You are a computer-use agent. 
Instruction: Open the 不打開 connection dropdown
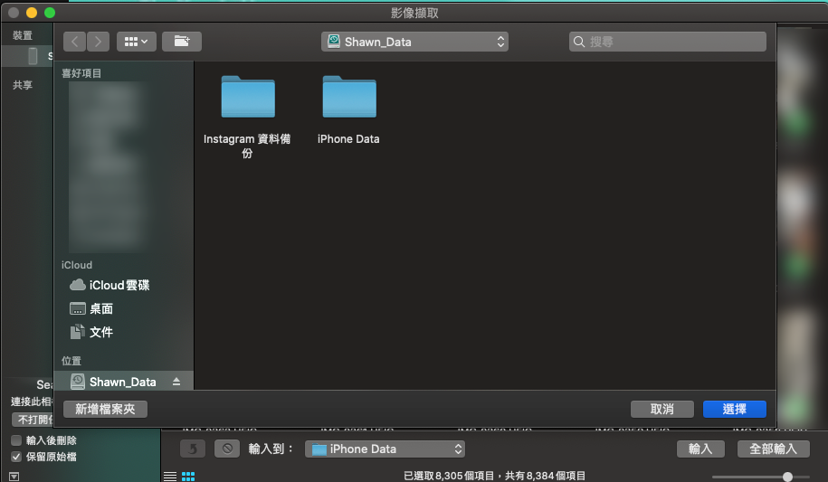(x=33, y=420)
